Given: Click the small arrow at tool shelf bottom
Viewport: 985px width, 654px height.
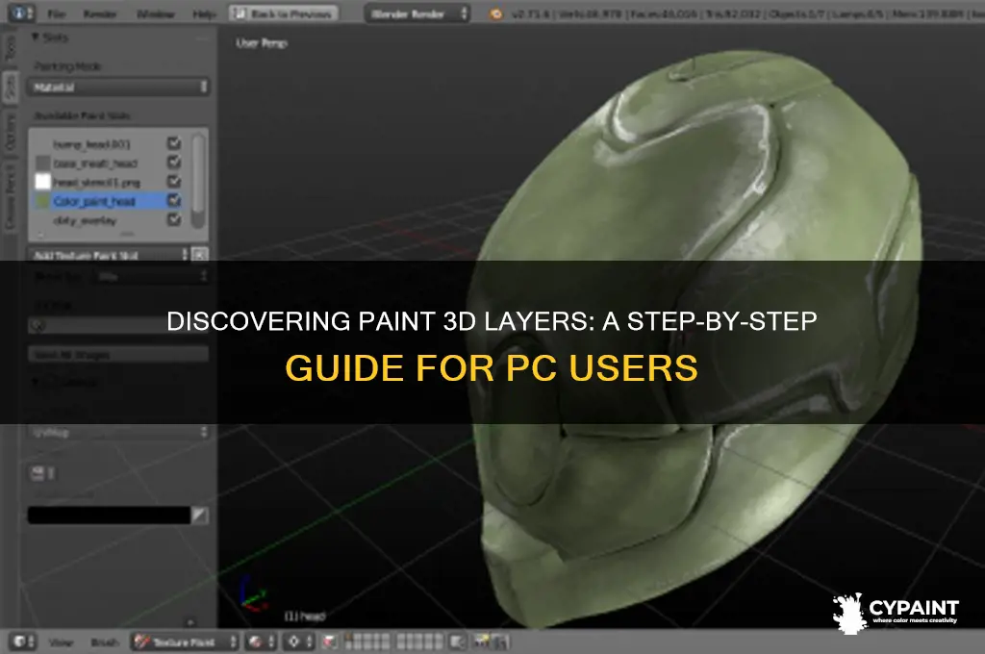Looking at the screenshot, I should (190, 622).
